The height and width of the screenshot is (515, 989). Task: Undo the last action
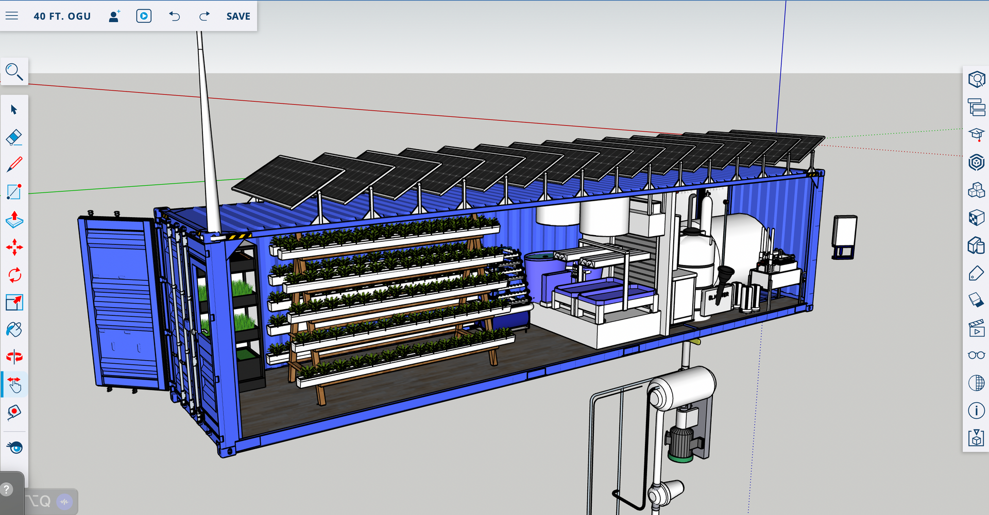pyautogui.click(x=175, y=16)
